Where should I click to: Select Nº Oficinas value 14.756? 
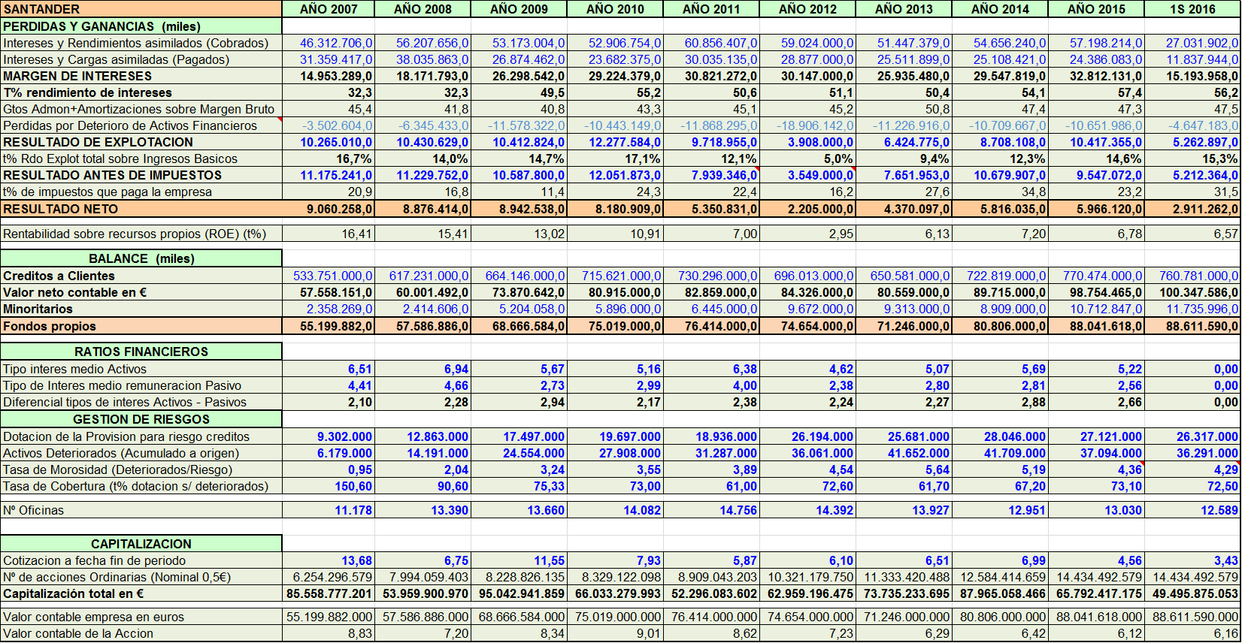coord(711,510)
